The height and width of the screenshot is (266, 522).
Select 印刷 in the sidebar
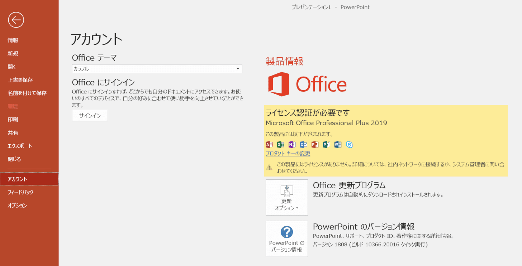point(29,120)
